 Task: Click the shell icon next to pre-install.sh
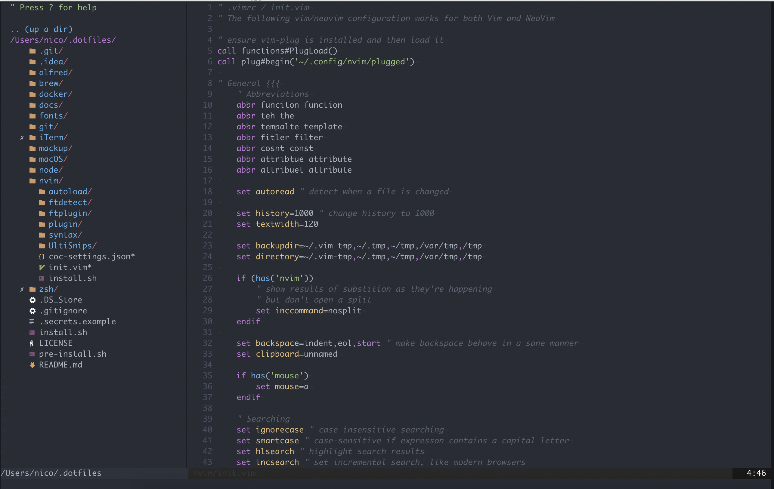coord(32,354)
